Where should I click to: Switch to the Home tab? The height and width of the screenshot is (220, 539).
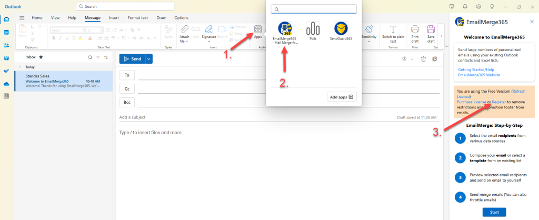point(37,18)
